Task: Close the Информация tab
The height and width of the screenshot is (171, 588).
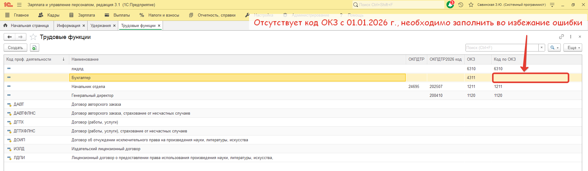Action: pos(84,26)
